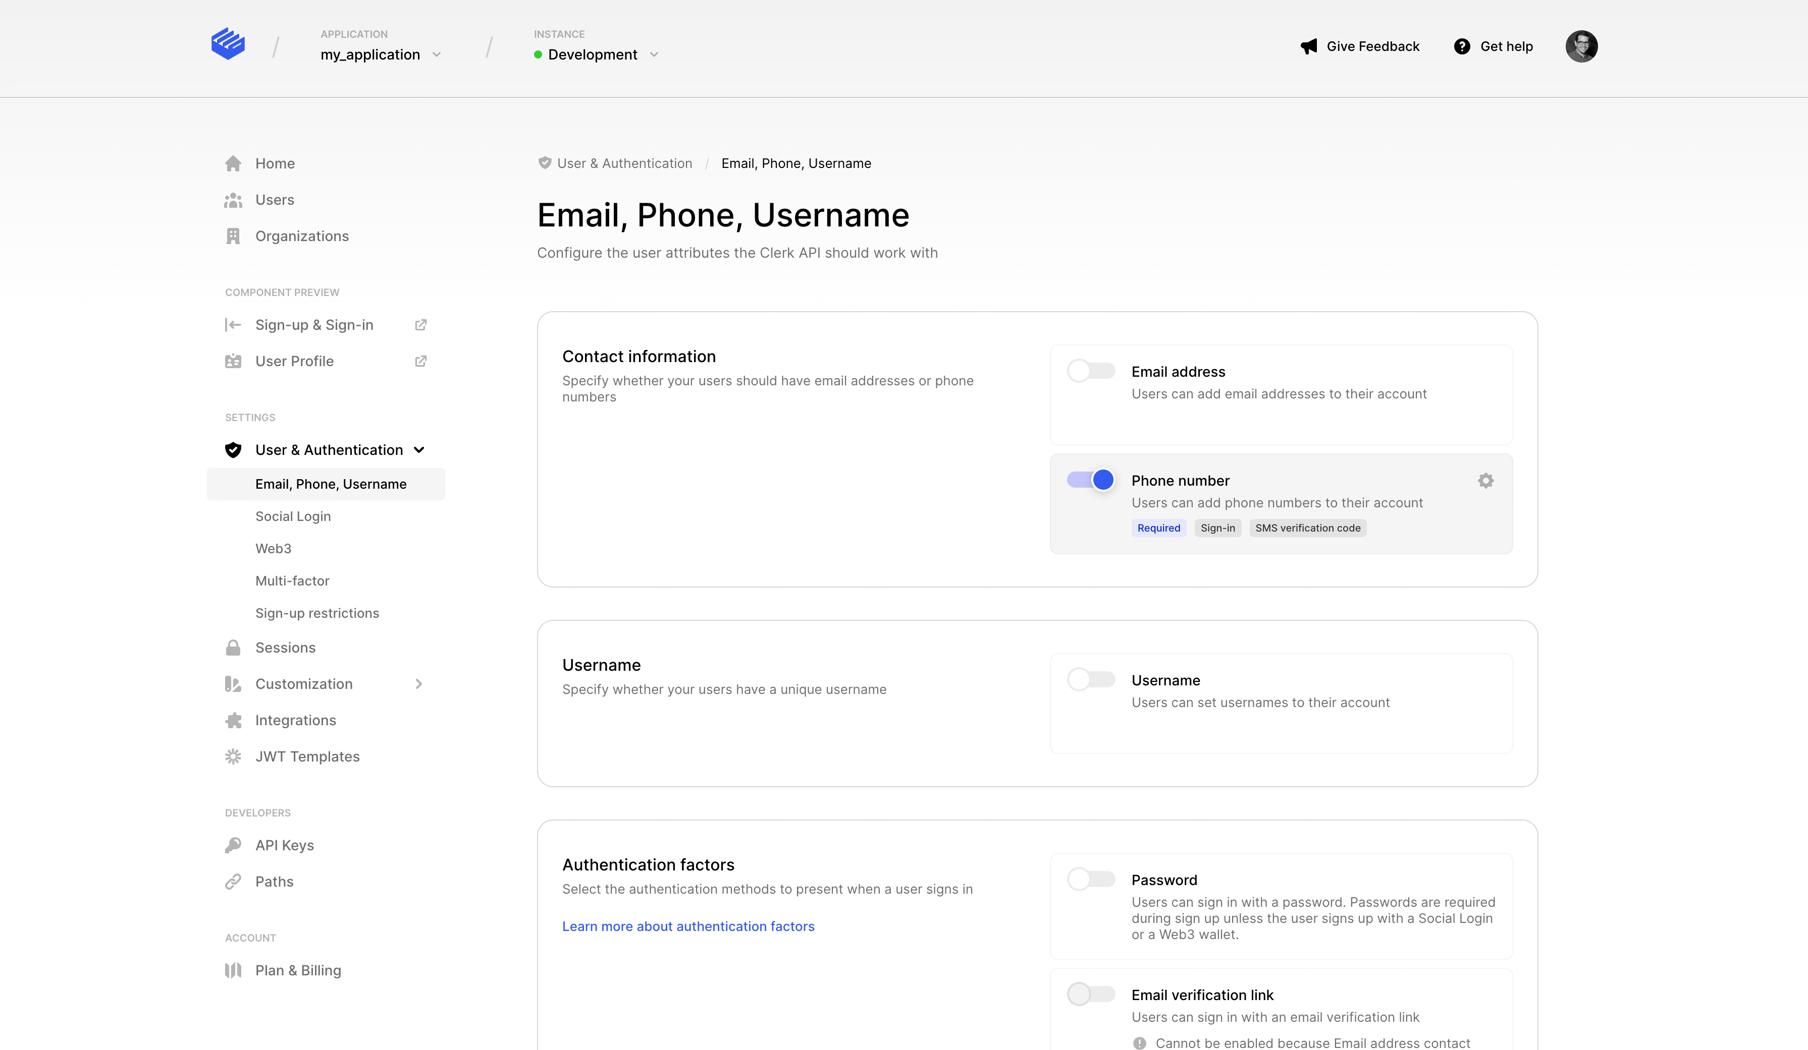Screen dimensions: 1808x1050
Task: Open Sign-up & Sign-in external link icon
Action: click(x=420, y=325)
